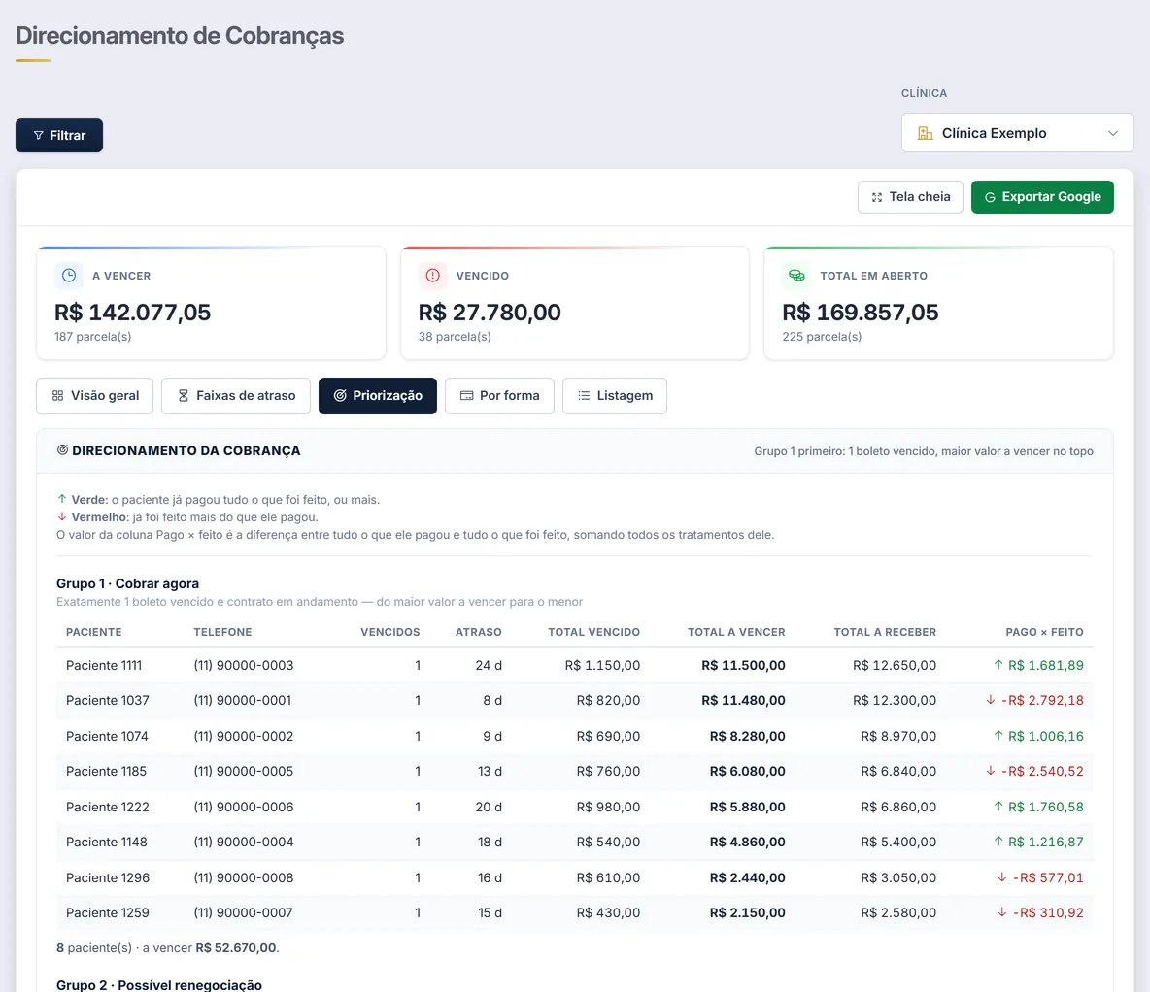
Task: Click phone number (11) 90000-0001
Action: 243,701
